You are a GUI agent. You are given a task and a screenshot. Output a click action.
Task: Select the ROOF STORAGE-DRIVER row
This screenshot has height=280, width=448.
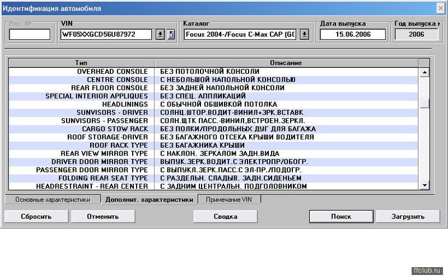pos(213,137)
